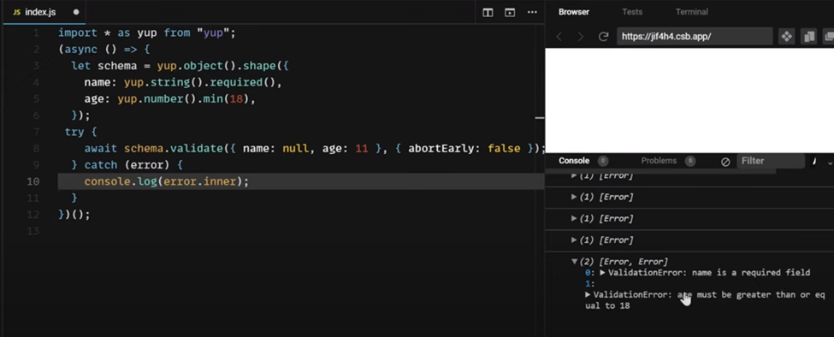Click the schema variable on line 3
Screen dimensions: 834x337
117,66
